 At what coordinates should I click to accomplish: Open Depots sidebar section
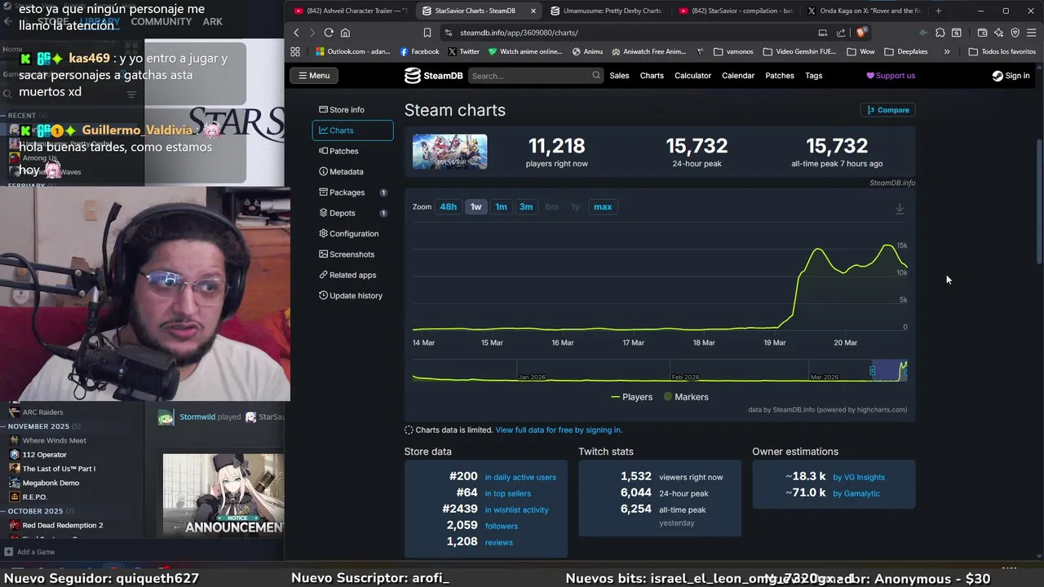[352, 214]
